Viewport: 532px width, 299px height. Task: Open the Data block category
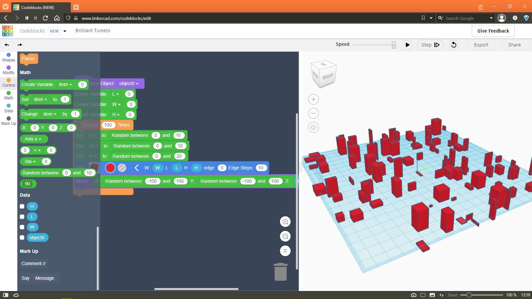(9, 108)
